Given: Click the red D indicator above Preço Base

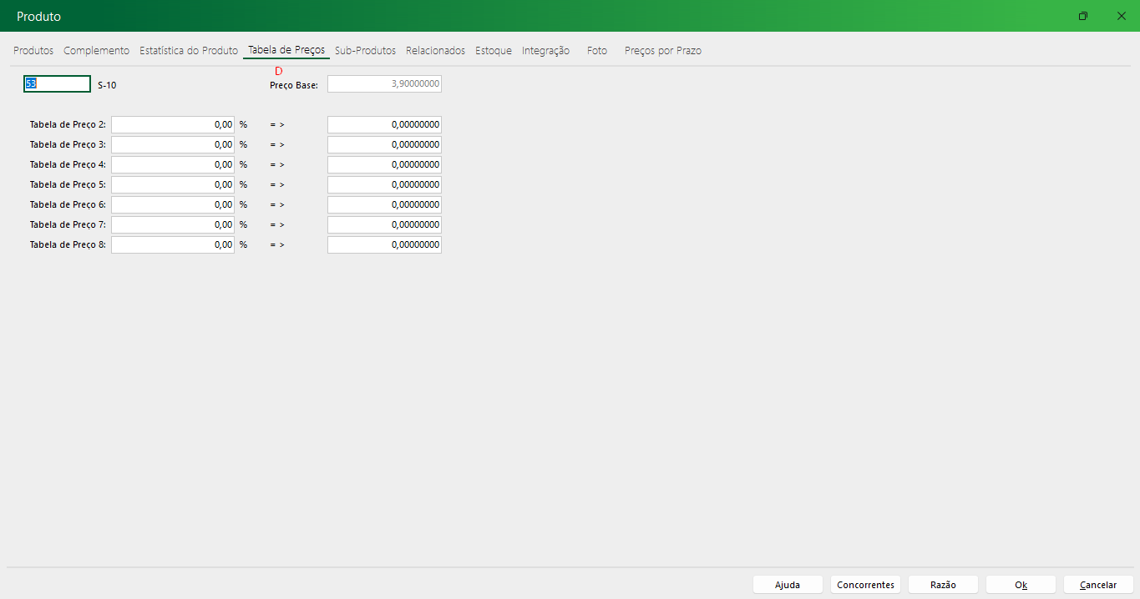Looking at the screenshot, I should click(x=279, y=71).
